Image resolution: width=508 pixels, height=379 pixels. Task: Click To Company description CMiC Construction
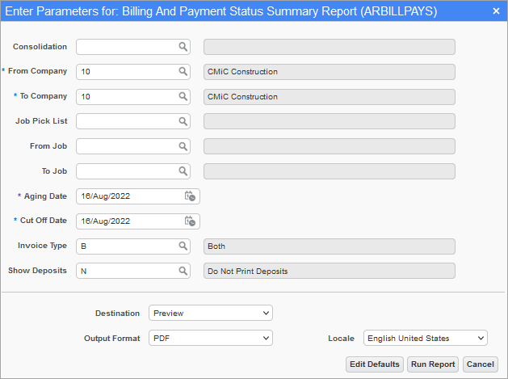[330, 97]
